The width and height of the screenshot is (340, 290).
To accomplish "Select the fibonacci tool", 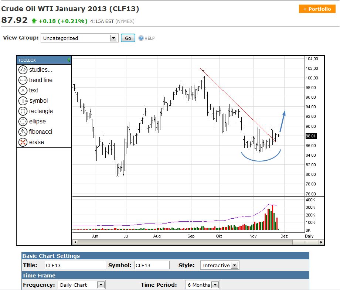I will tap(35, 132).
